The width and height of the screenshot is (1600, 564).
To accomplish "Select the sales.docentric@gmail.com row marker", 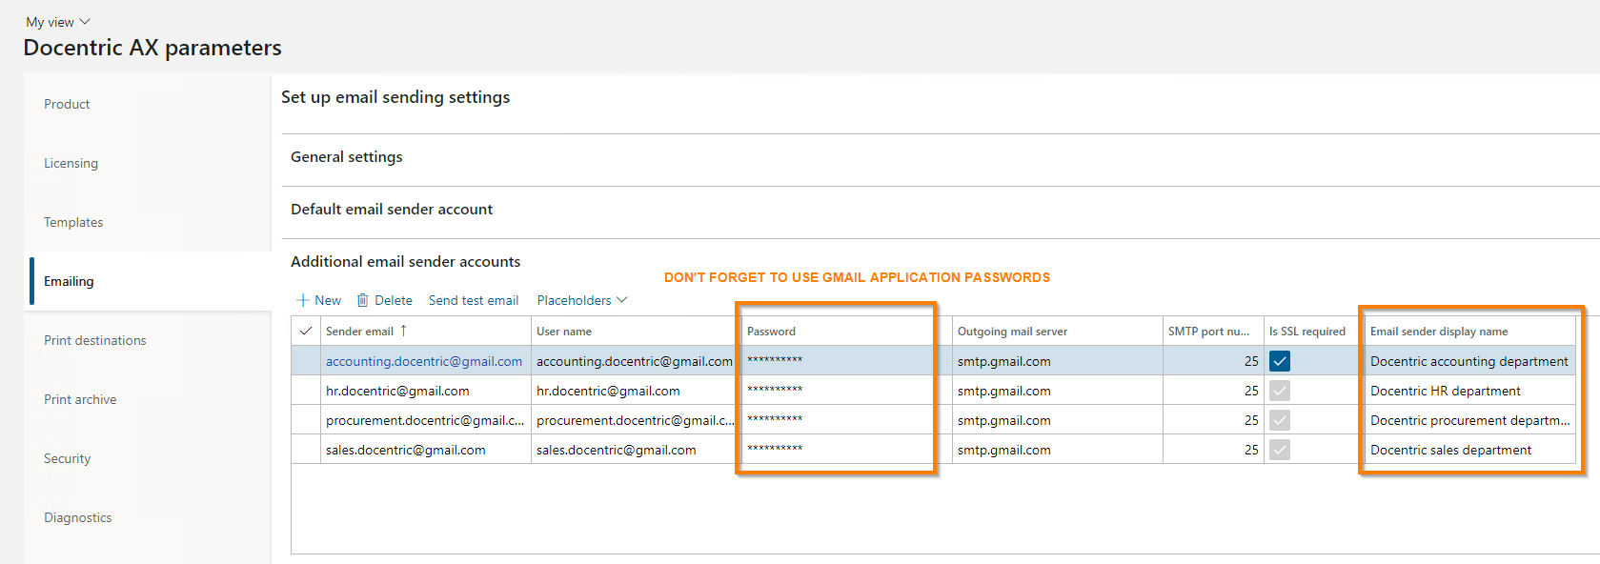I will coord(306,450).
